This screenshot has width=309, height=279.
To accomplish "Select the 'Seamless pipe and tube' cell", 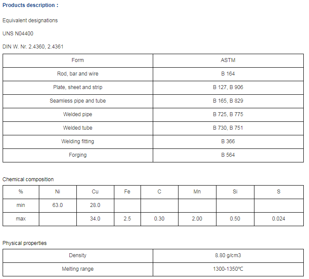I will point(78,101).
